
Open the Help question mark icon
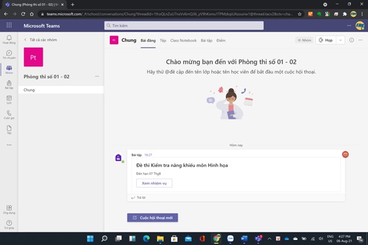(x=9, y=224)
